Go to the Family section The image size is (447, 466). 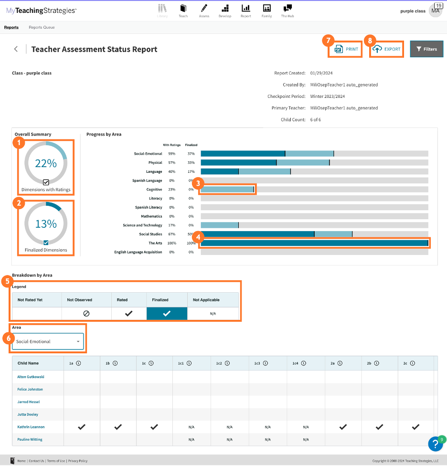coord(266,10)
